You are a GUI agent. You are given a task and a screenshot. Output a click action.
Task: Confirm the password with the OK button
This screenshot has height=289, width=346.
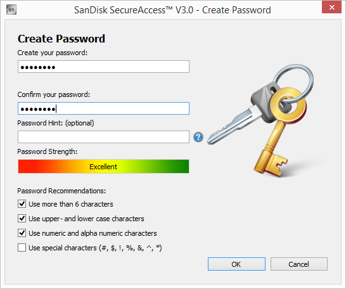(236, 264)
